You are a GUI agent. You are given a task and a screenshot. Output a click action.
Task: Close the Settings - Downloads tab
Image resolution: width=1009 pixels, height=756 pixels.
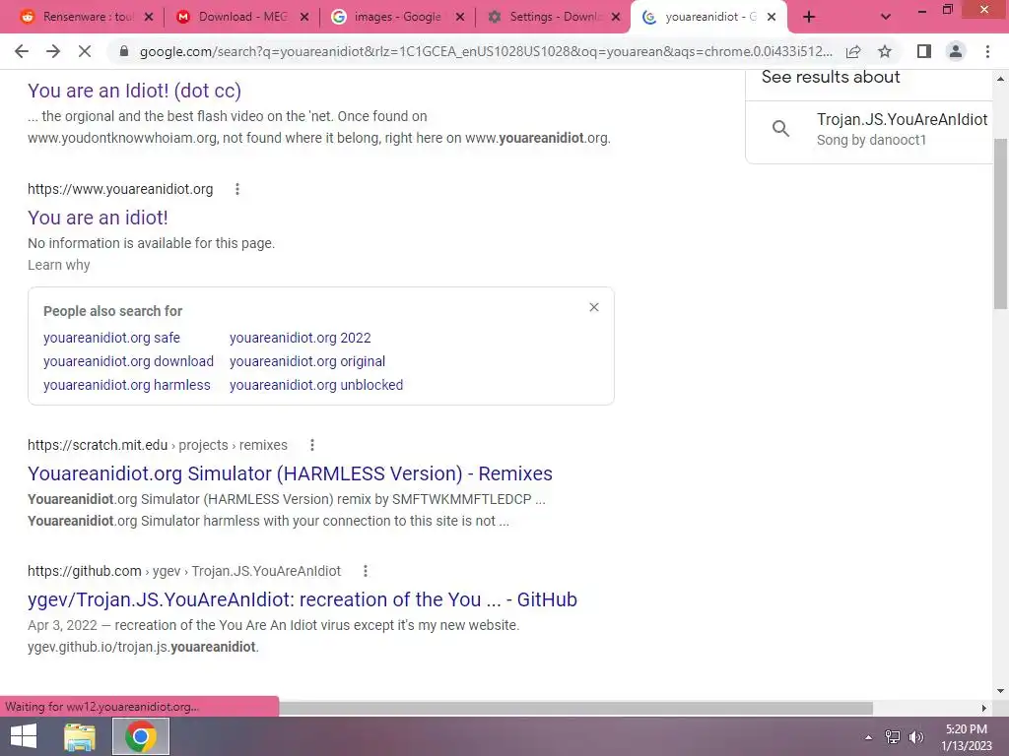(x=616, y=18)
